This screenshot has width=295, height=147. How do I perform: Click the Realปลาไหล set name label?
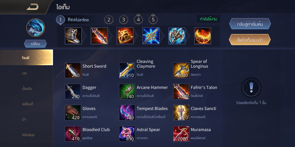coord(78,20)
